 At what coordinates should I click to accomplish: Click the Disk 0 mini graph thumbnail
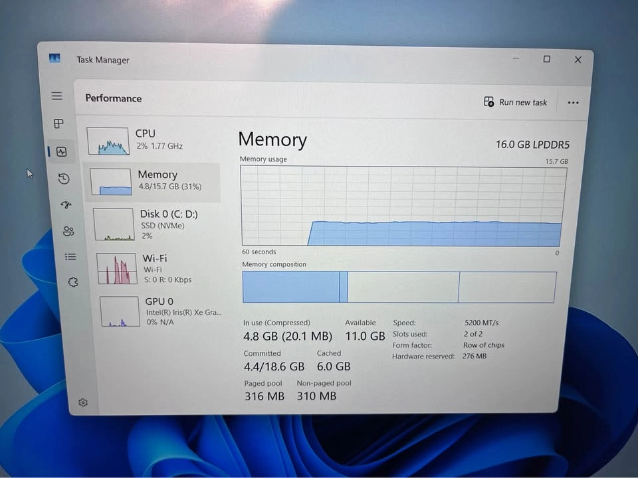pyautogui.click(x=114, y=225)
